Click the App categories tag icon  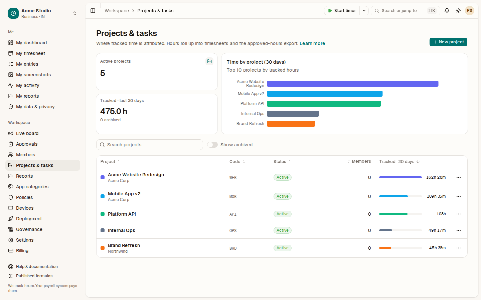(x=11, y=187)
